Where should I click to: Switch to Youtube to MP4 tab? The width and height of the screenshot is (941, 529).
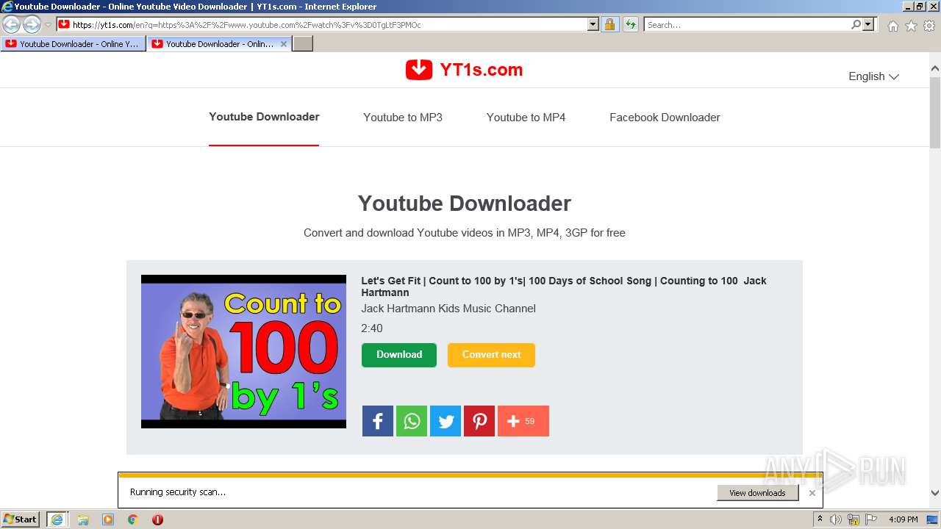pyautogui.click(x=526, y=118)
